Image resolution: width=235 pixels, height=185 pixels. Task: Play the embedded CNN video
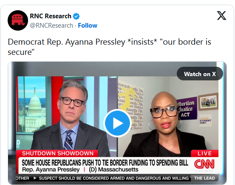[117, 123]
